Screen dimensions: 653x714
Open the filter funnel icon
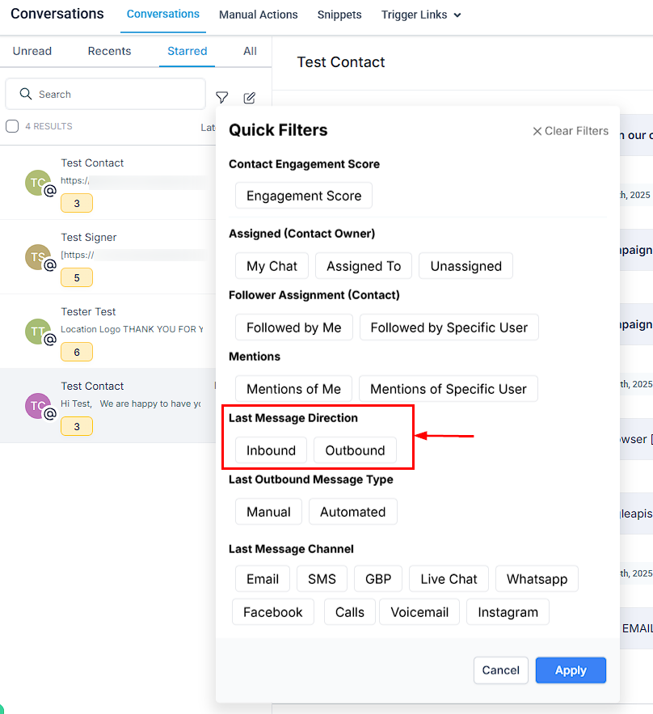pos(221,98)
